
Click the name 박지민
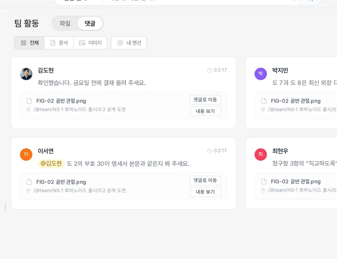tap(280, 70)
